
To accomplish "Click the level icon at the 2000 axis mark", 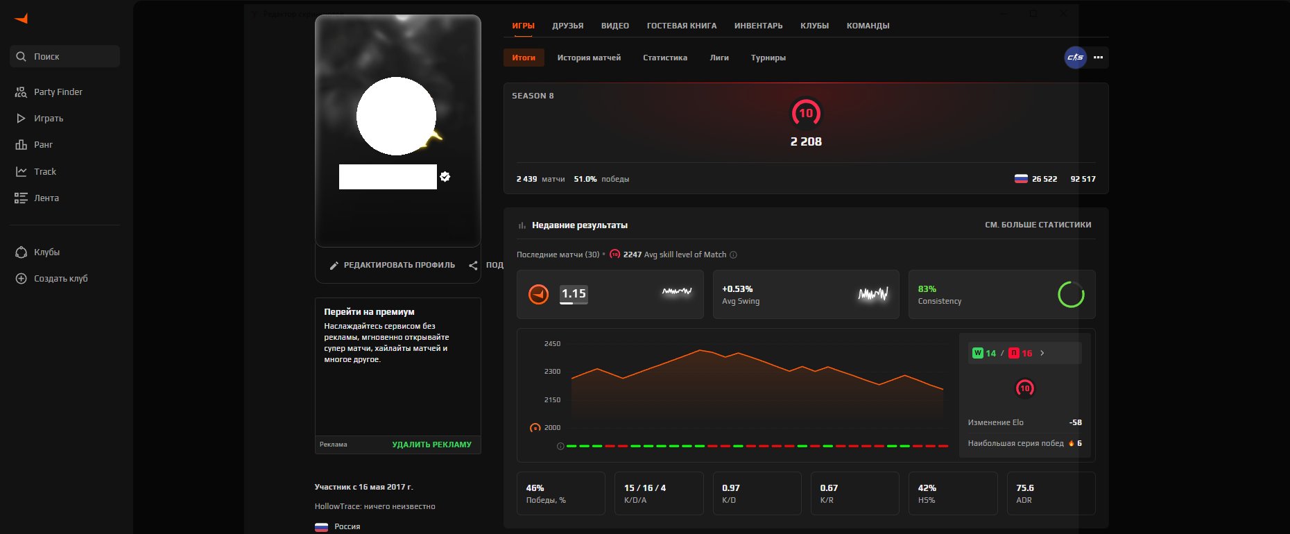I will (535, 428).
